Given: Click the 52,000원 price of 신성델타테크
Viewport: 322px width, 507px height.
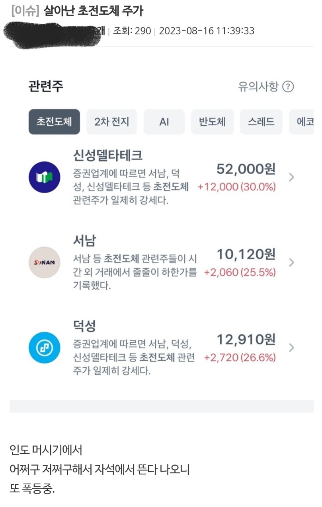Looking at the screenshot, I should (x=246, y=169).
